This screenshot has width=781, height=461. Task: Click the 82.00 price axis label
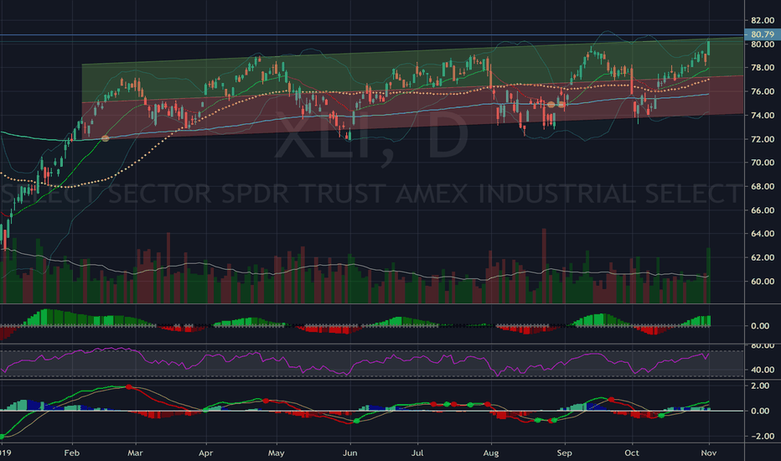pos(763,20)
